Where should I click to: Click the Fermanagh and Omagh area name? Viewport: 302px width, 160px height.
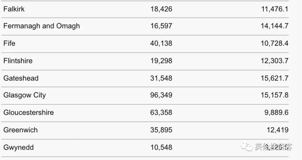[x=42, y=26]
